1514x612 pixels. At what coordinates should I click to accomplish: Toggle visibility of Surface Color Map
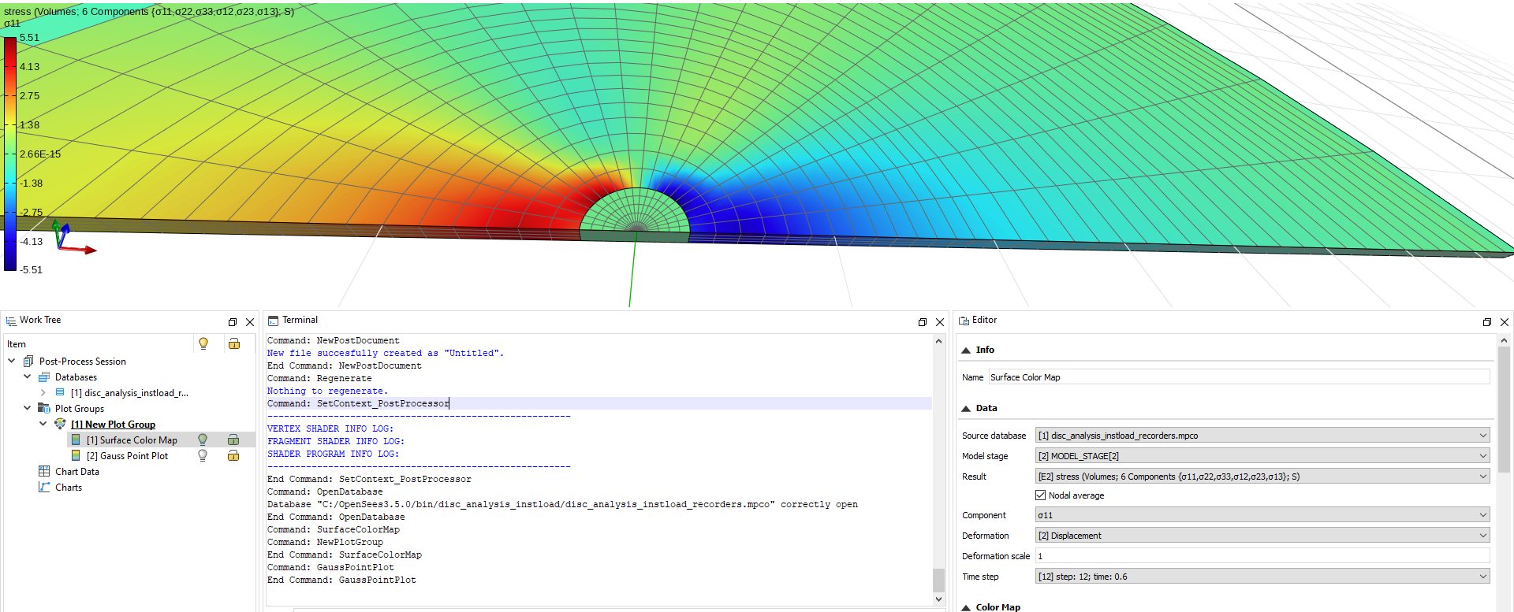[203, 440]
